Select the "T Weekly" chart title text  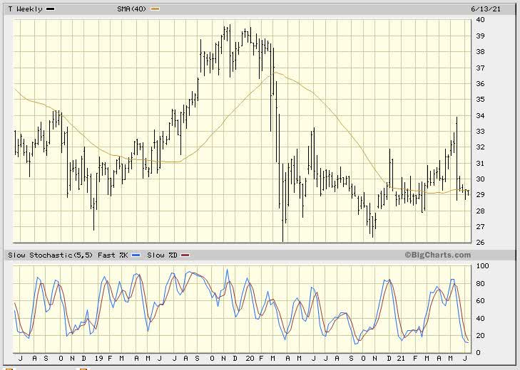pyautogui.click(x=25, y=9)
